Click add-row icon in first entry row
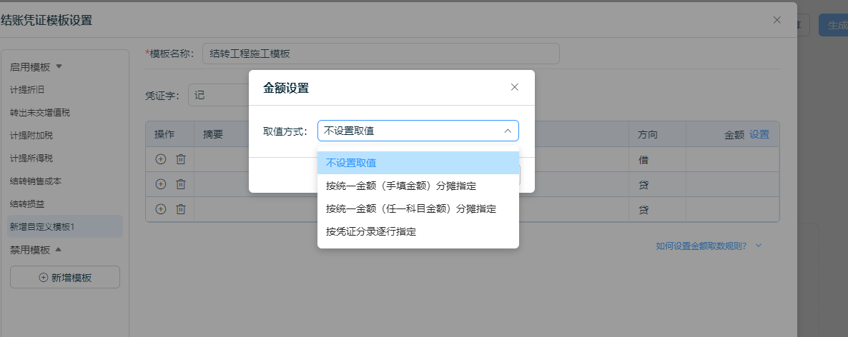848x337 pixels. [x=161, y=160]
